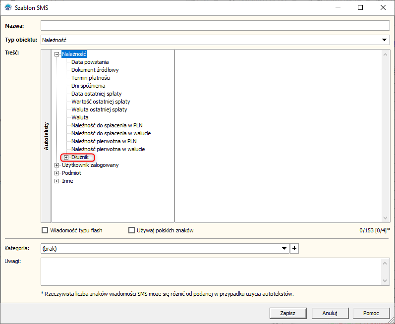Expand the Inne tree node
The image size is (395, 324).
pos(56,181)
